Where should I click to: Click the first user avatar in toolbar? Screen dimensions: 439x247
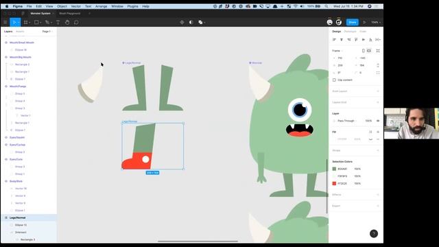(x=329, y=22)
